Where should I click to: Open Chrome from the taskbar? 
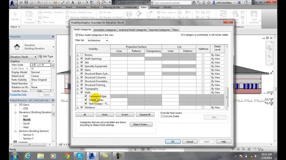pos(67,156)
